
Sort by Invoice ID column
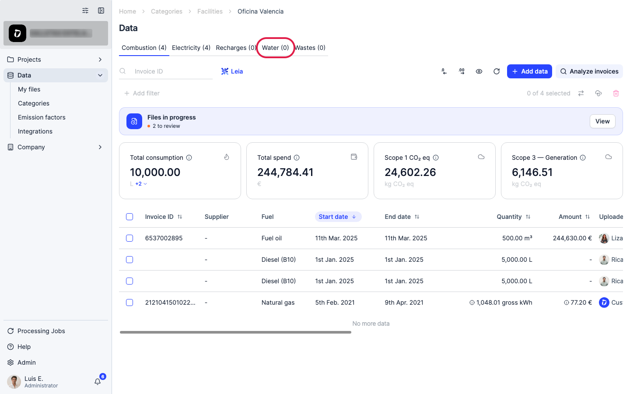click(180, 217)
